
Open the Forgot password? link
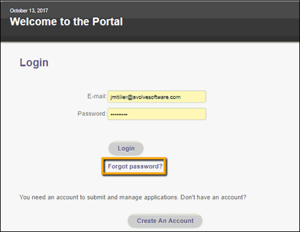[135, 166]
